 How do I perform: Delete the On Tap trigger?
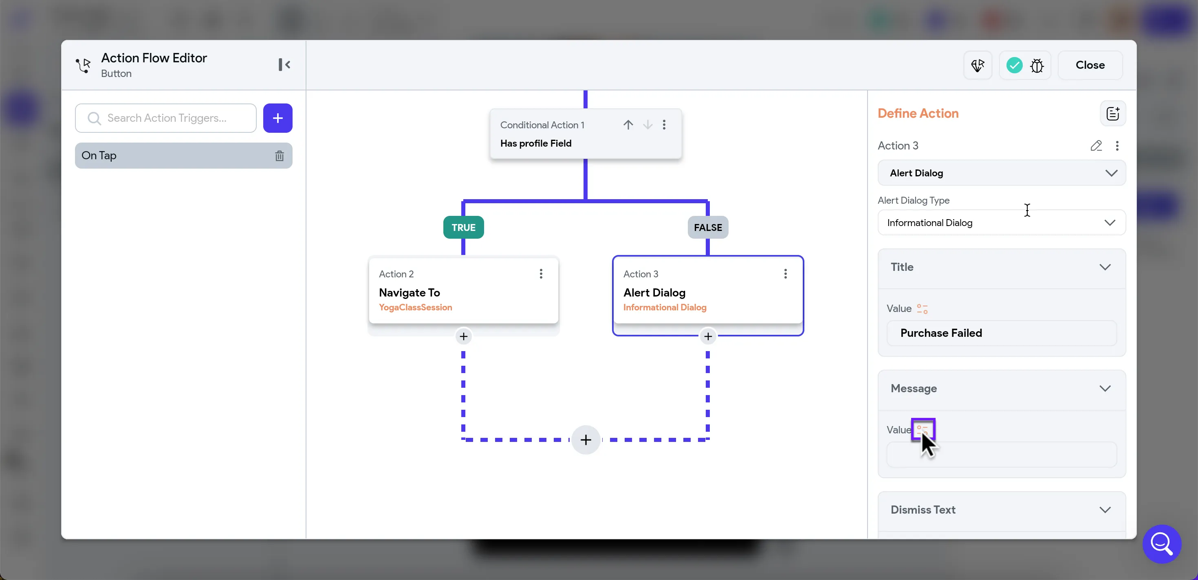279,156
